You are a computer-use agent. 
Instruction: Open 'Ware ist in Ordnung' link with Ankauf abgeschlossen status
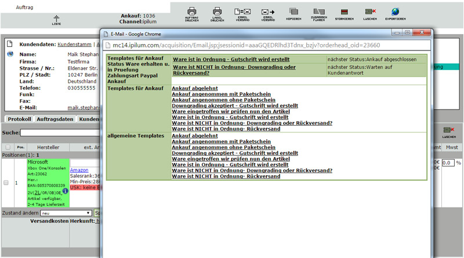coord(231,60)
